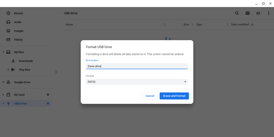Open the search icon in toolbar
Image resolution: width=274 pixels, height=137 pixels.
click(x=237, y=13)
